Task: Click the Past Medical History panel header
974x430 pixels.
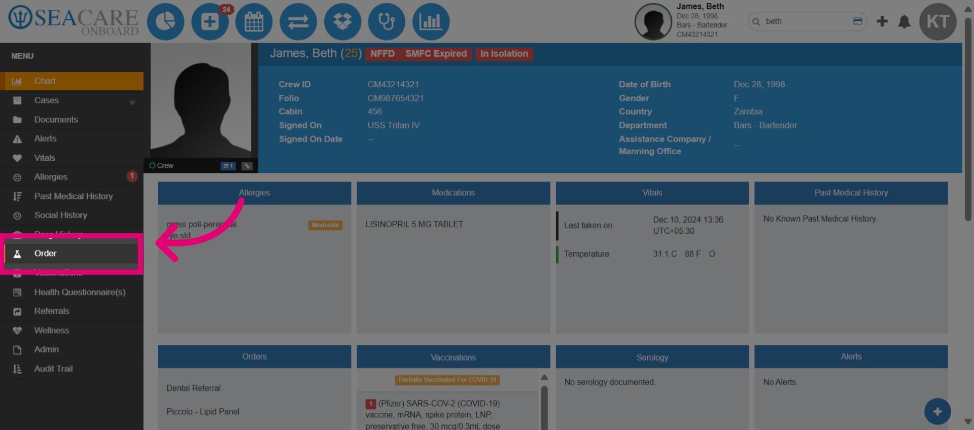Action: click(x=851, y=193)
